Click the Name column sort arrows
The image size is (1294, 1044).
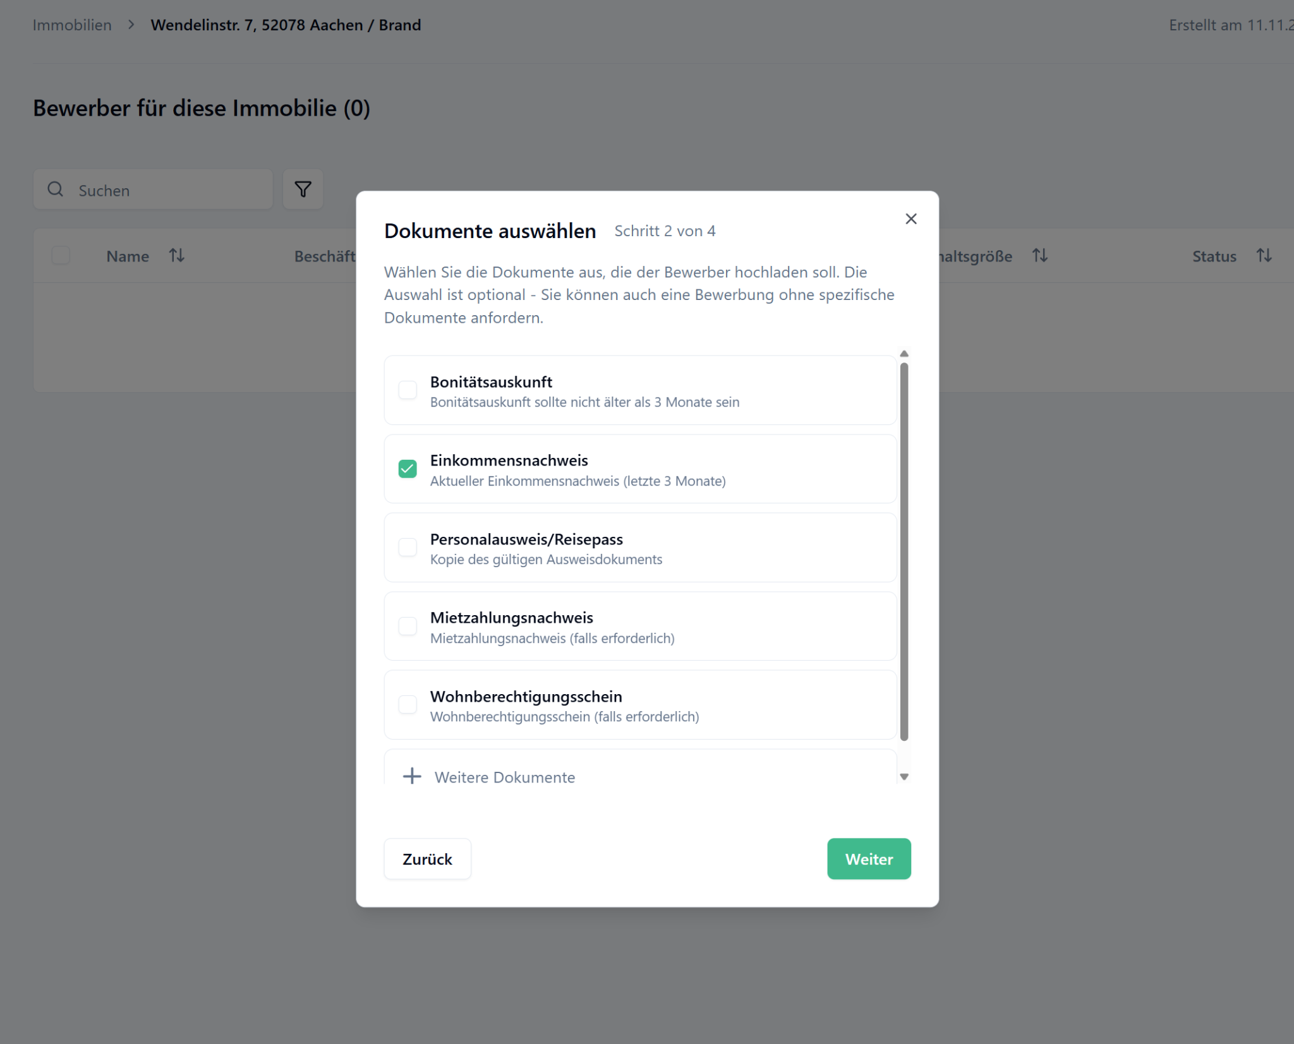[176, 256]
